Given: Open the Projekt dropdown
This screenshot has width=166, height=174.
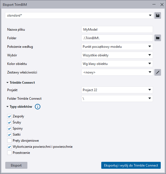Looking at the screenshot, I should pos(117,90).
